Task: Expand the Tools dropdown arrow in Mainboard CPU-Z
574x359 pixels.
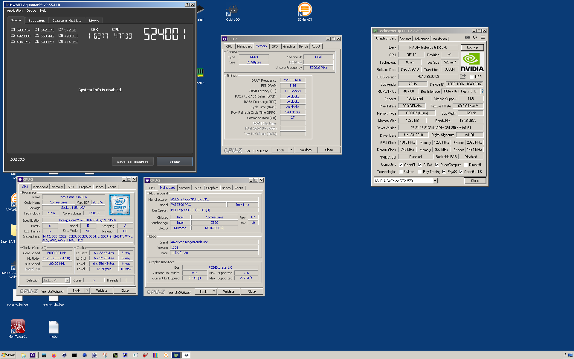Action: click(214, 291)
